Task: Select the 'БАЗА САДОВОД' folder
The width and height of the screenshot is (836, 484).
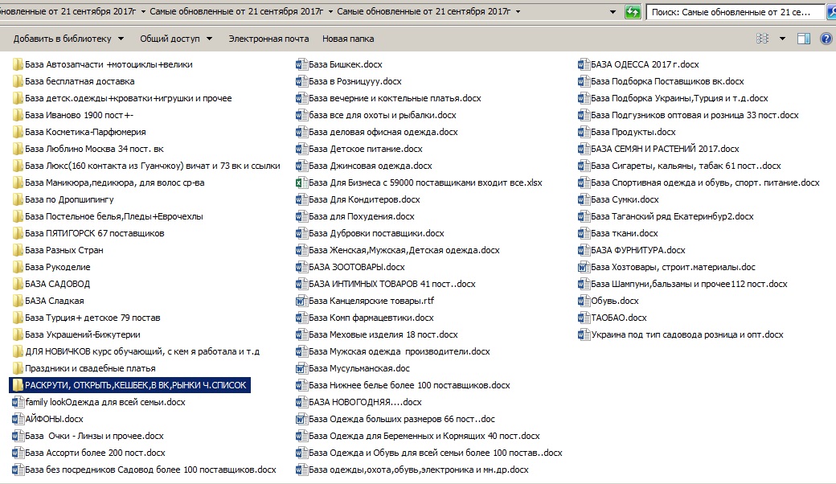Action: [56, 284]
